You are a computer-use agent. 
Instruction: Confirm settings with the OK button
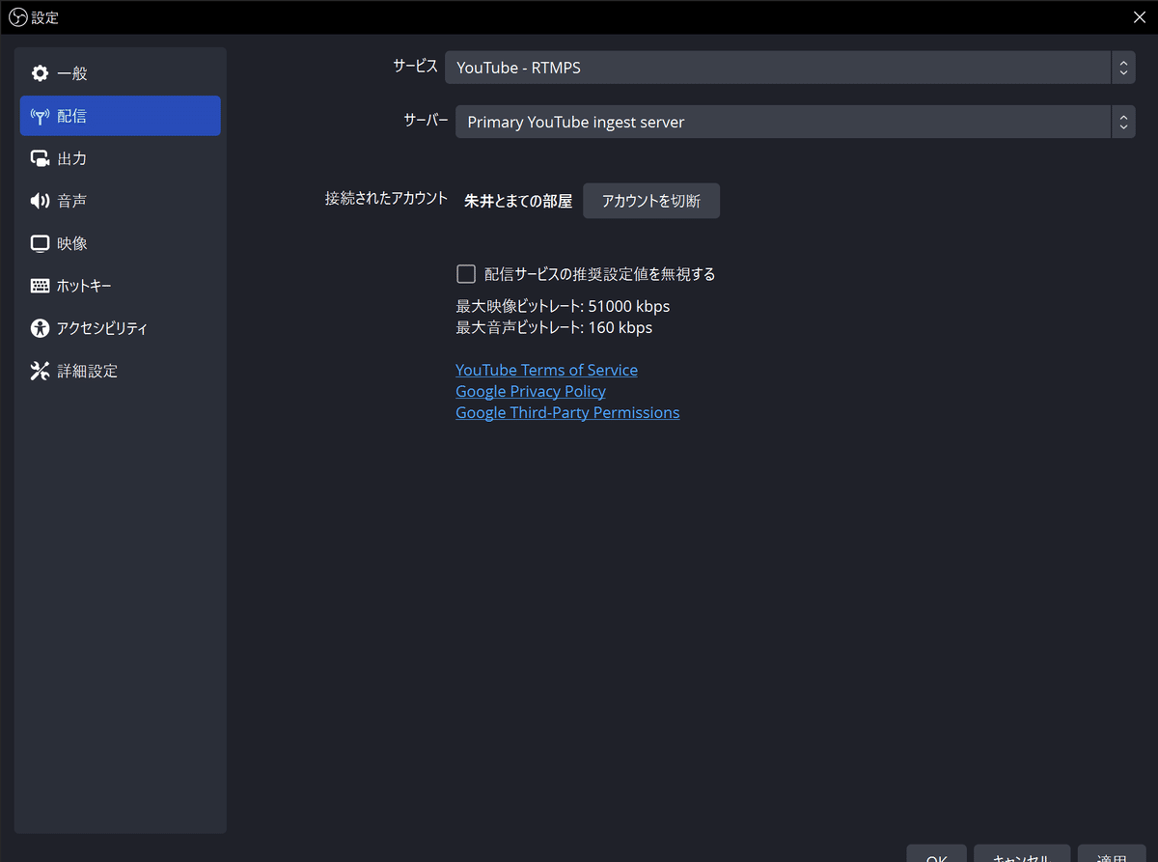point(936,854)
